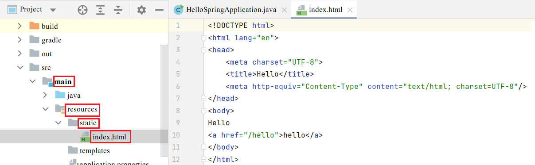Select the src folder icon
The width and height of the screenshot is (535, 165).
point(34,67)
